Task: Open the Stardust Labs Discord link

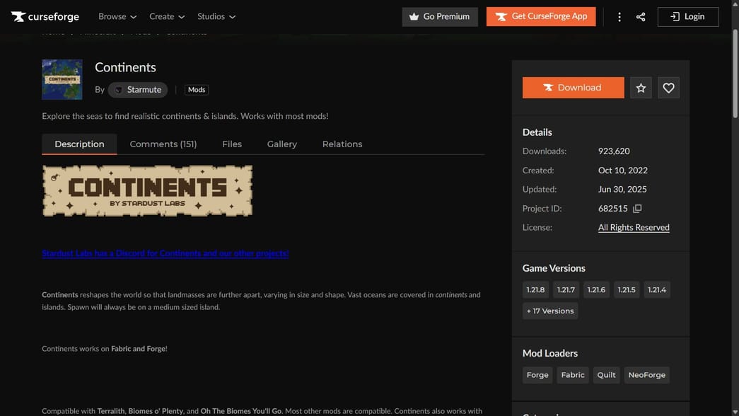Action: pos(165,253)
